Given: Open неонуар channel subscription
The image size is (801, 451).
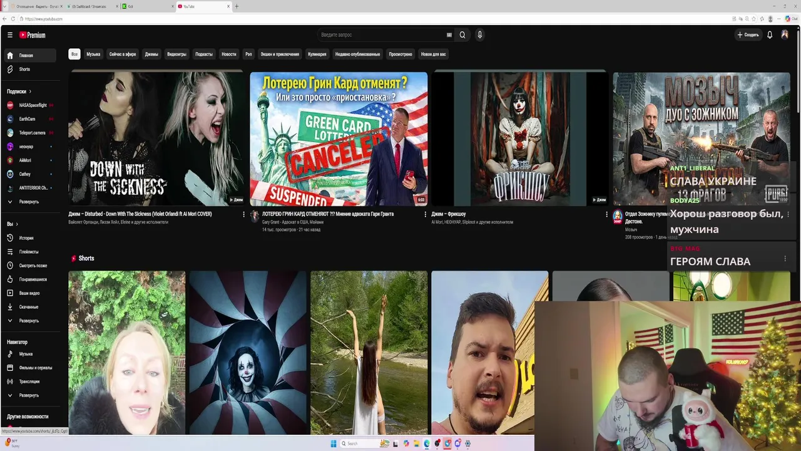Looking at the screenshot, I should click(x=29, y=147).
